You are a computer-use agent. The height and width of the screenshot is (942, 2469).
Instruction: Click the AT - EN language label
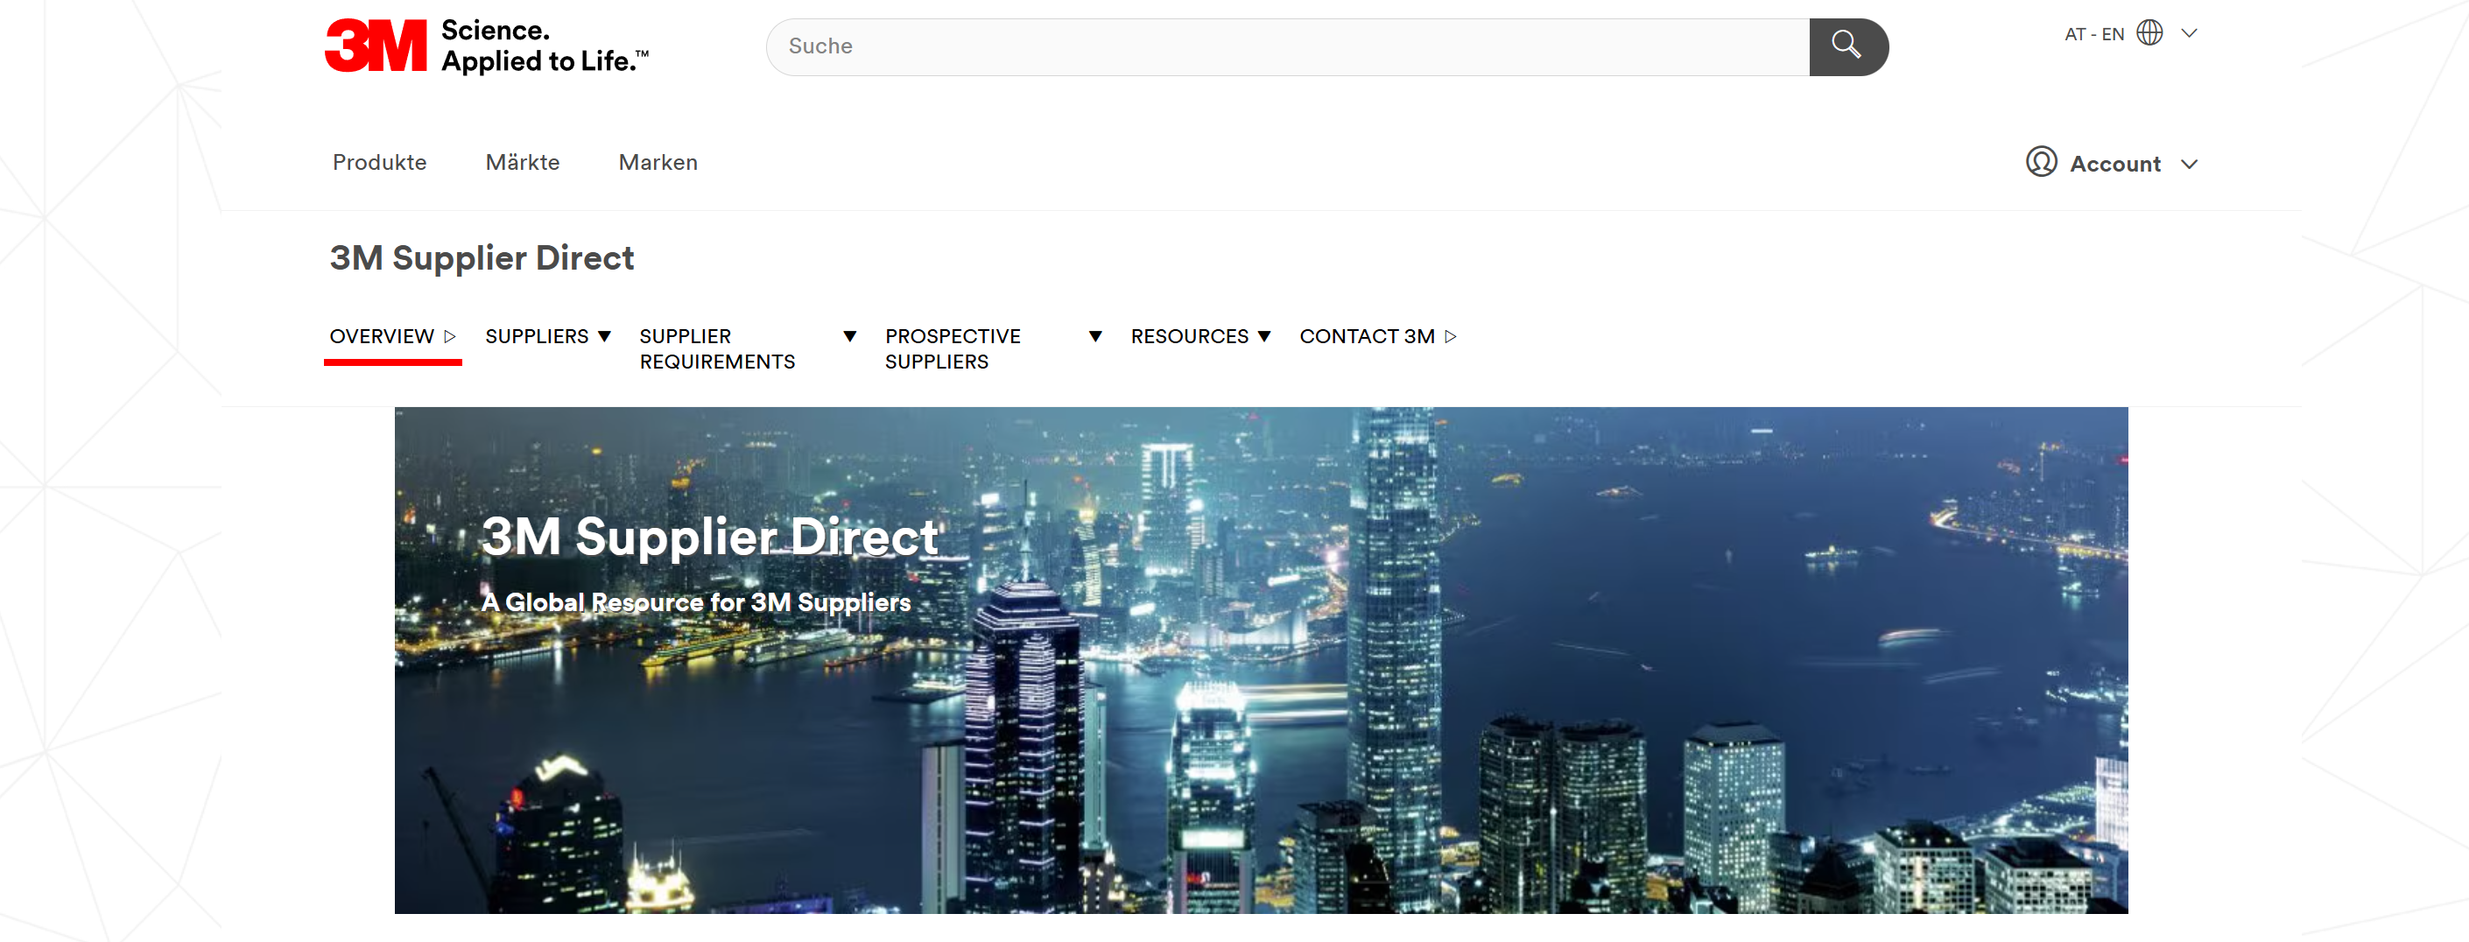[x=2094, y=34]
